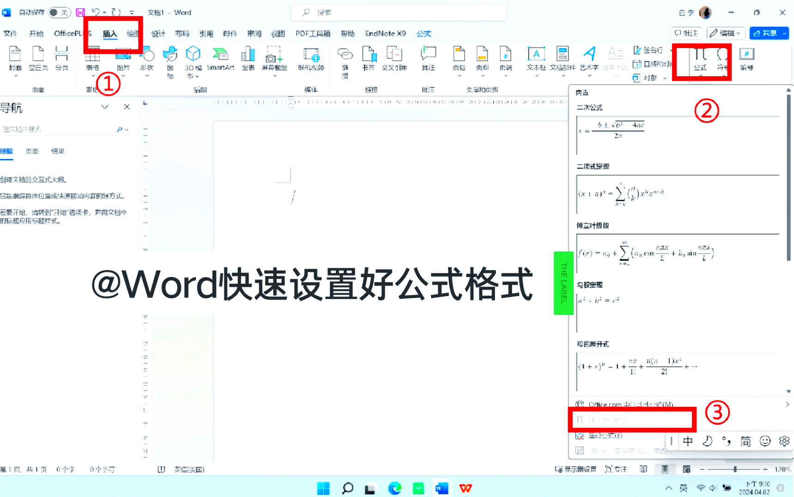The image size is (794, 497).
Task: Click the 书签 bookmark icon
Action: pos(368,59)
